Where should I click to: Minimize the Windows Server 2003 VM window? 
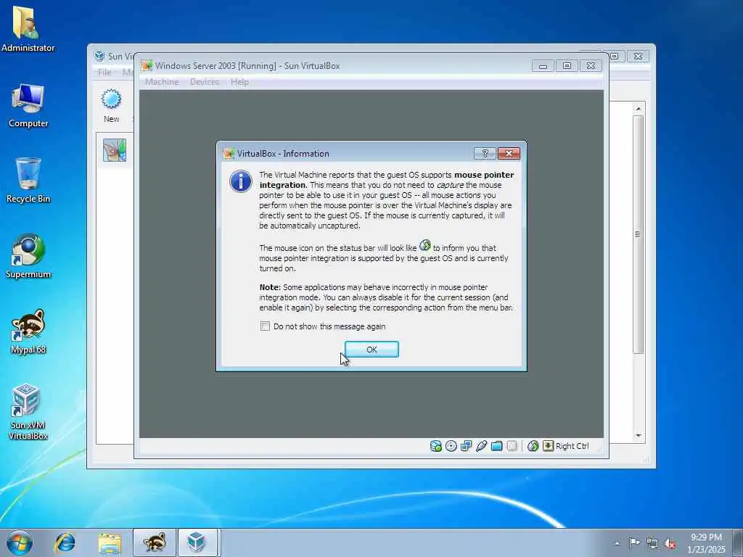tap(543, 65)
